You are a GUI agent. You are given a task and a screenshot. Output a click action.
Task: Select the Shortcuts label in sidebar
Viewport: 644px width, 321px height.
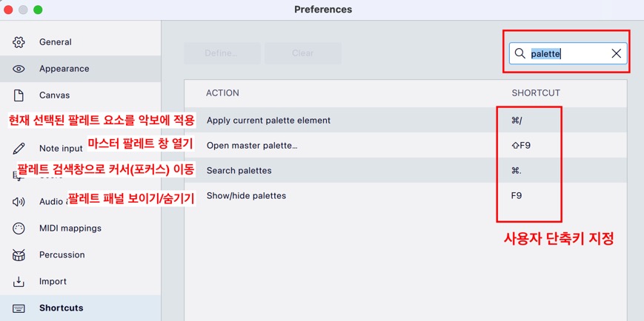coord(61,308)
